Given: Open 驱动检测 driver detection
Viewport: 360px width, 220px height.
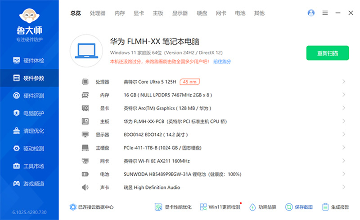Looking at the screenshot, I should point(29,149).
